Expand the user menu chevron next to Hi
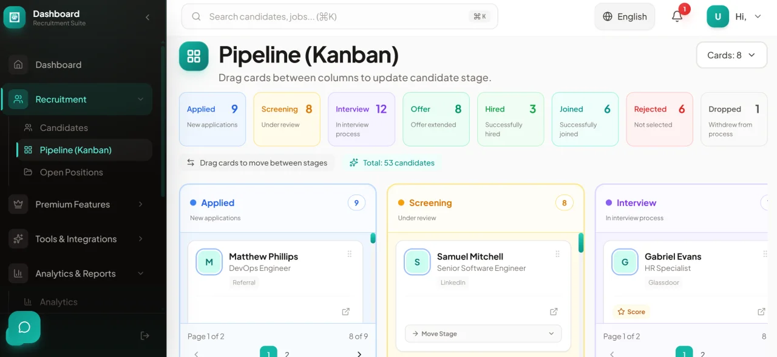The image size is (777, 357). (758, 17)
